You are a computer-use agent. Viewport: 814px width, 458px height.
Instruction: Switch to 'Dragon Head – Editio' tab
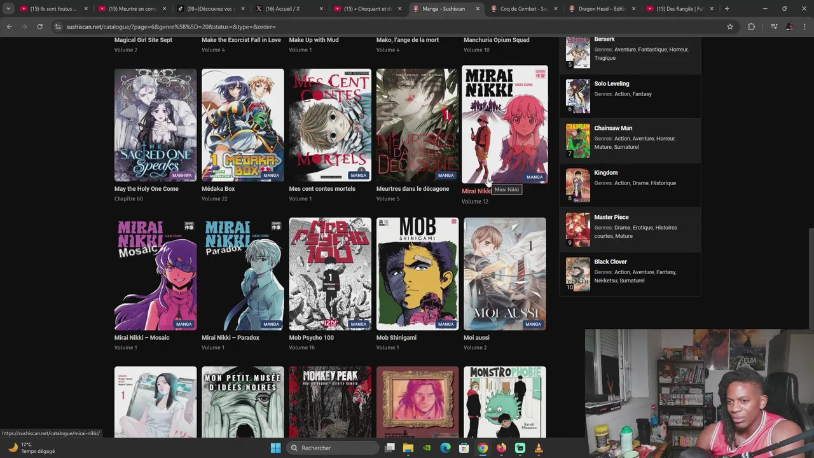(601, 9)
